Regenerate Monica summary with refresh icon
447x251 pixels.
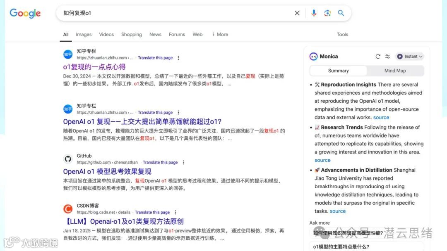(x=378, y=57)
